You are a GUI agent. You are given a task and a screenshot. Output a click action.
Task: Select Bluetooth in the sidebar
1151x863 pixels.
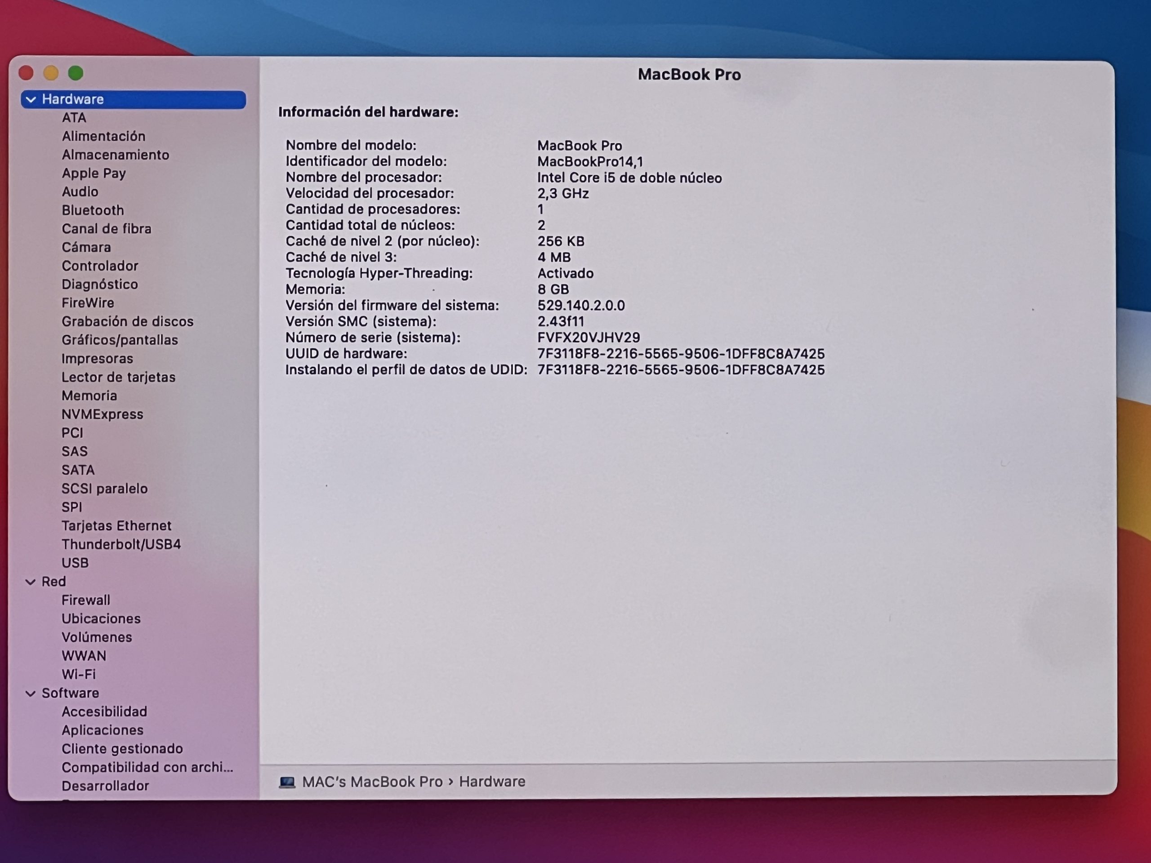click(x=93, y=210)
